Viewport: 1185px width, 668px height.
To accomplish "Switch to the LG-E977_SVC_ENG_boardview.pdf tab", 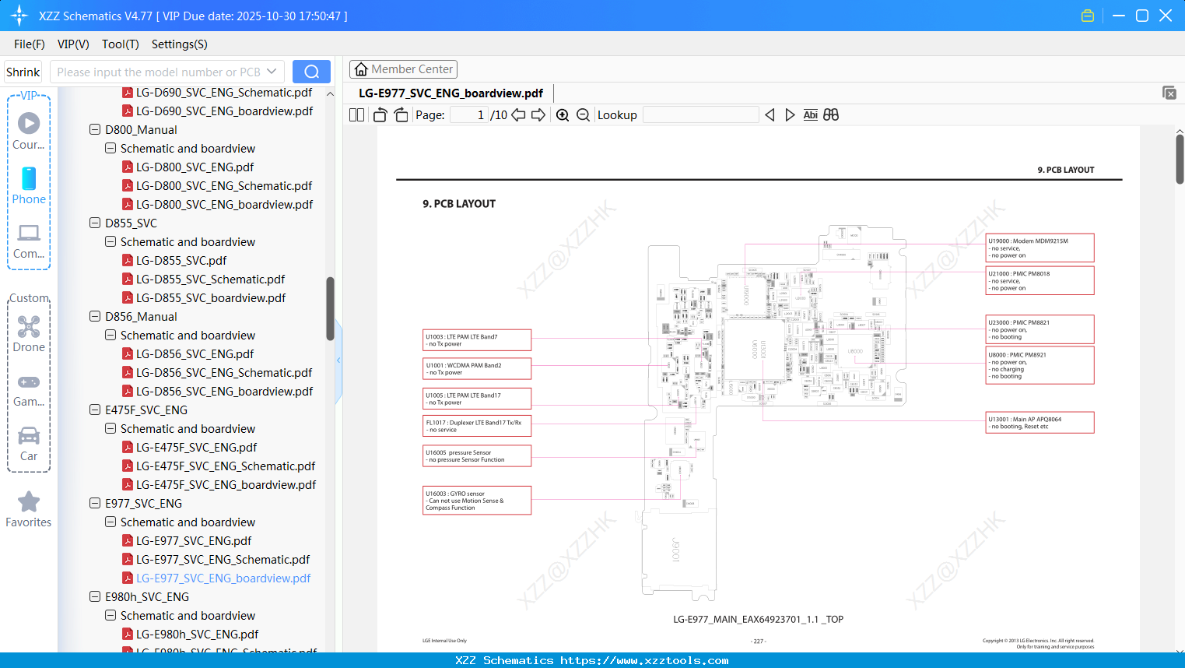I will click(x=451, y=93).
